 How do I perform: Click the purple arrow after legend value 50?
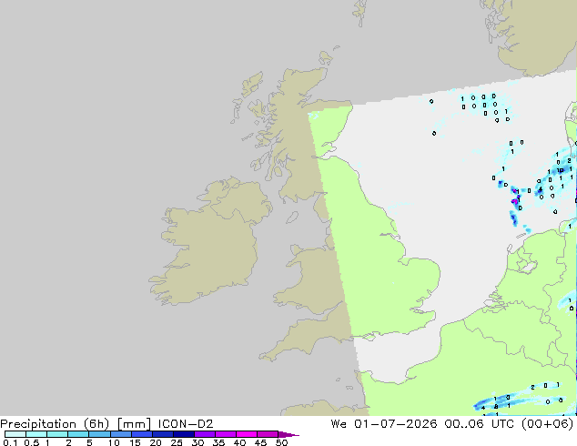(288, 434)
